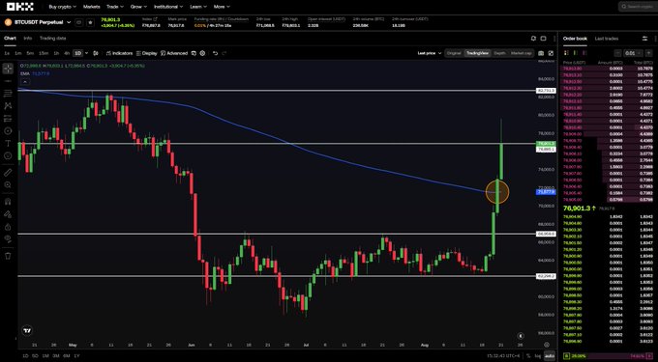Switch to the Chart tab
658x362 pixels.
10,38
